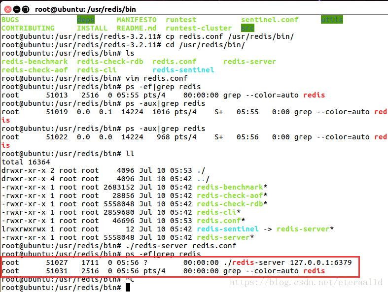The width and height of the screenshot is (388, 292).
Task: Click process ID 51027
Action: 57,262
